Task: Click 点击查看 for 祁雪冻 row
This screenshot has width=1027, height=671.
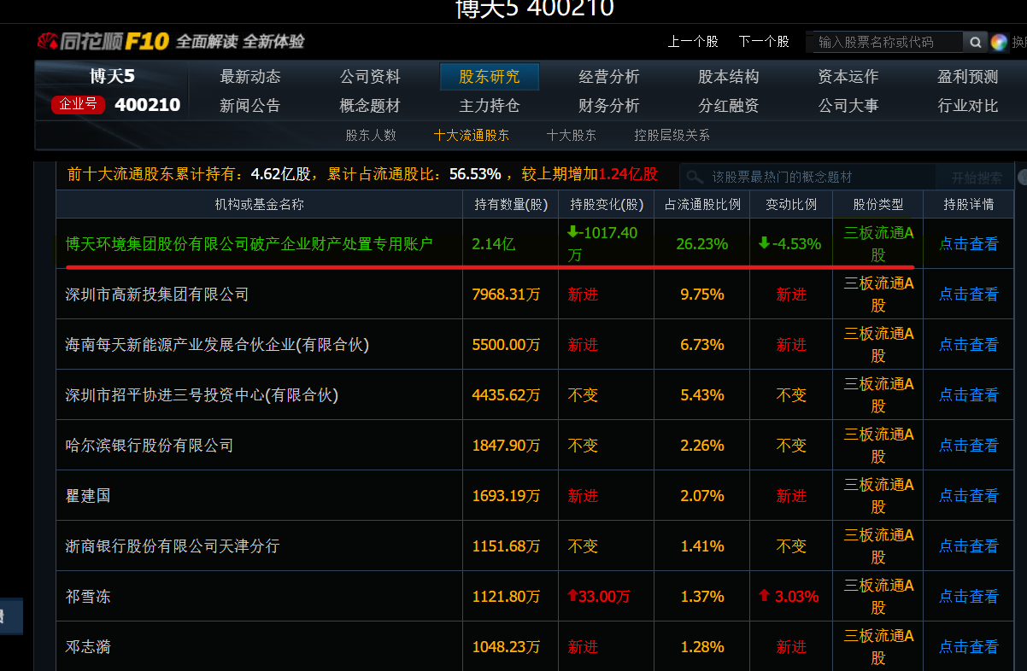Action: click(969, 597)
